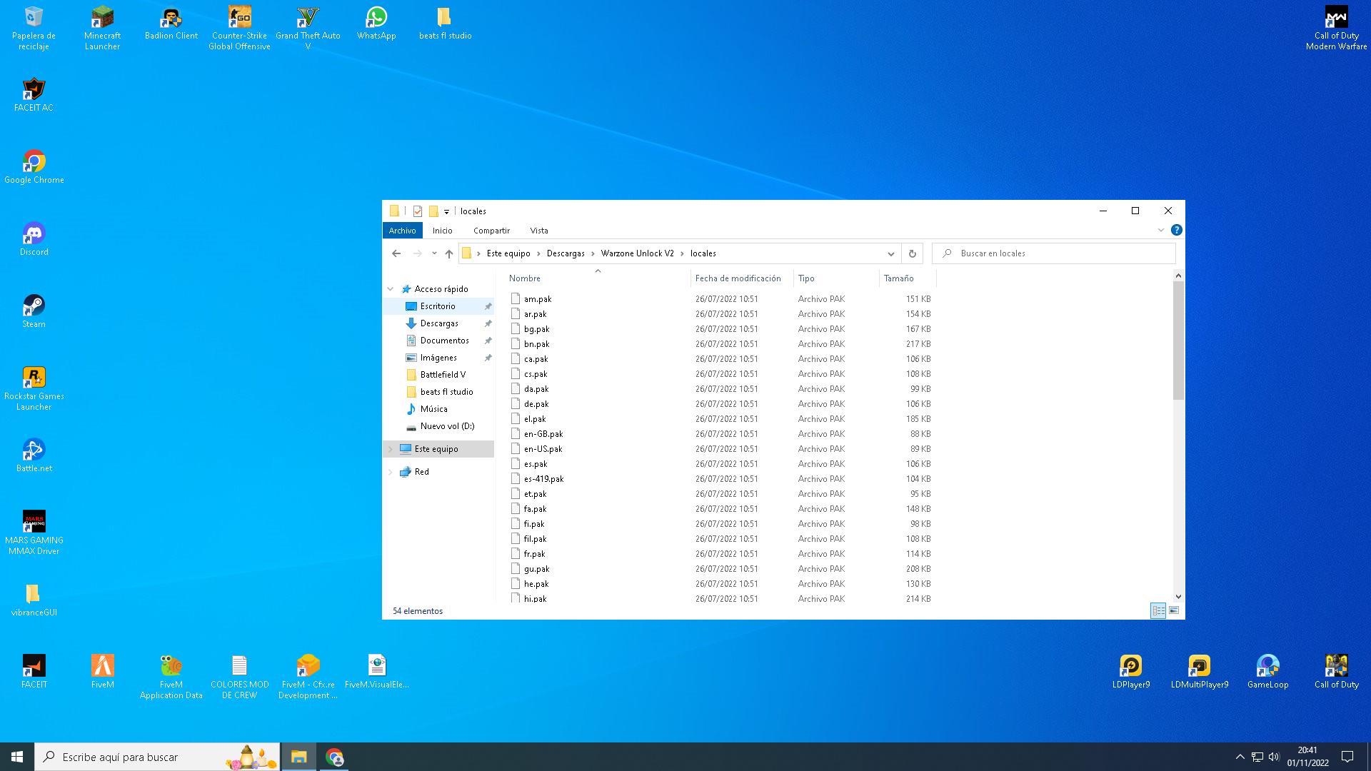Open the Battle.net desktop icon
The image size is (1371, 771).
34,455
